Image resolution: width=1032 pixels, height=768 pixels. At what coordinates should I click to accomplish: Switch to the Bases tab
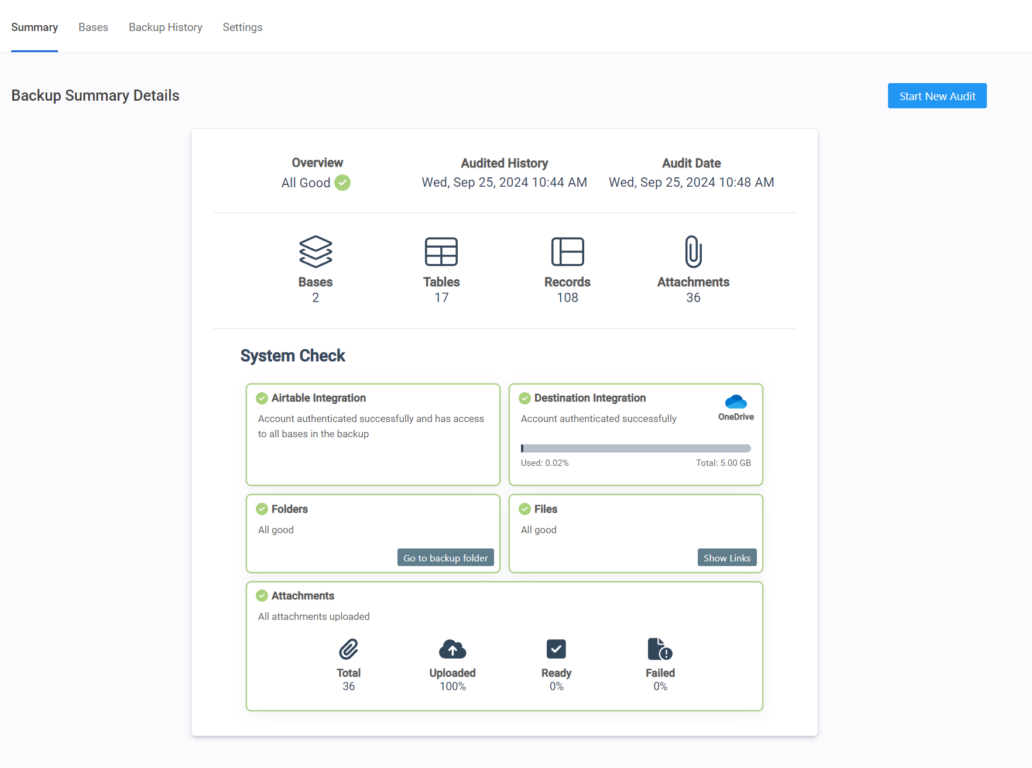click(93, 28)
